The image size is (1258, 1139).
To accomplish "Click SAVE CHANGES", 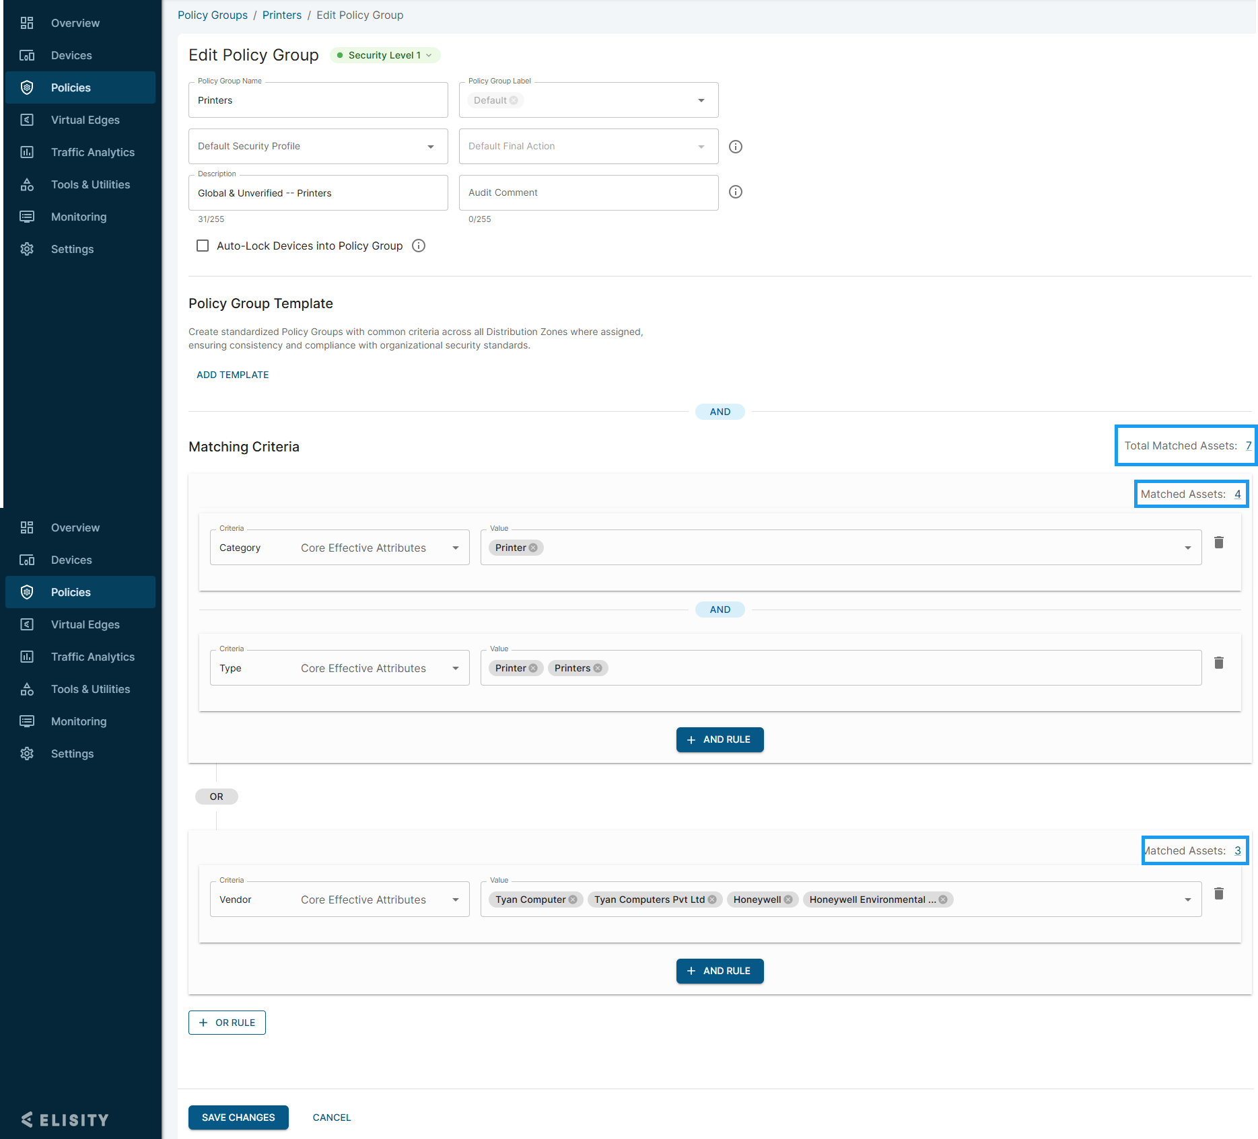I will [238, 1117].
